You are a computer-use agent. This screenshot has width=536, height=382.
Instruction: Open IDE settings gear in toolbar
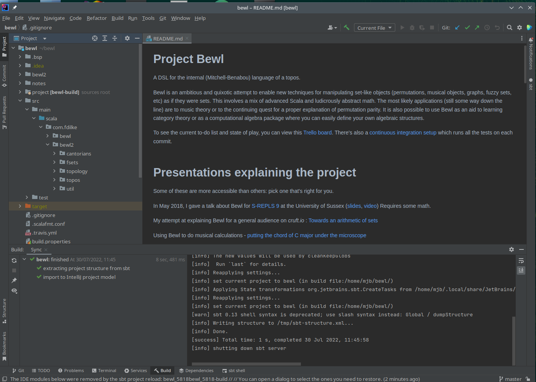coord(520,28)
